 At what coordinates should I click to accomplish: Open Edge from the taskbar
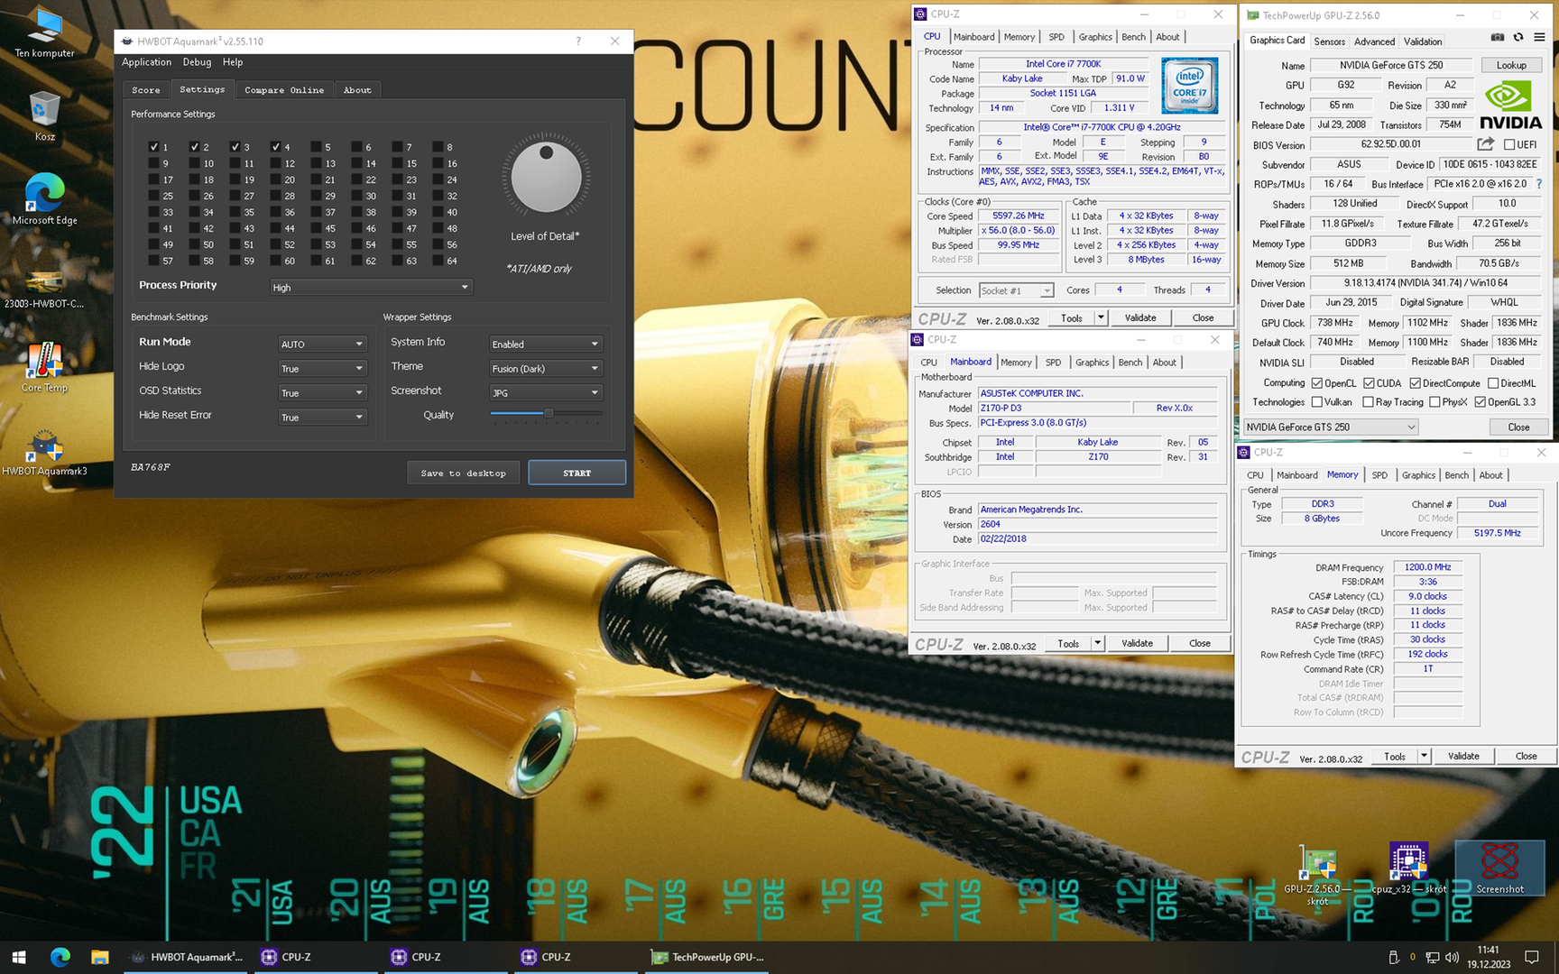pos(60,957)
